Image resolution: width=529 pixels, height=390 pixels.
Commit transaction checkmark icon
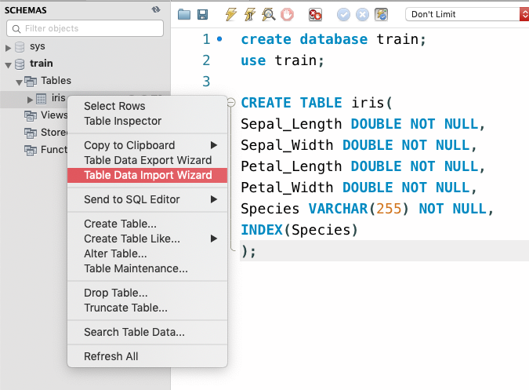343,15
